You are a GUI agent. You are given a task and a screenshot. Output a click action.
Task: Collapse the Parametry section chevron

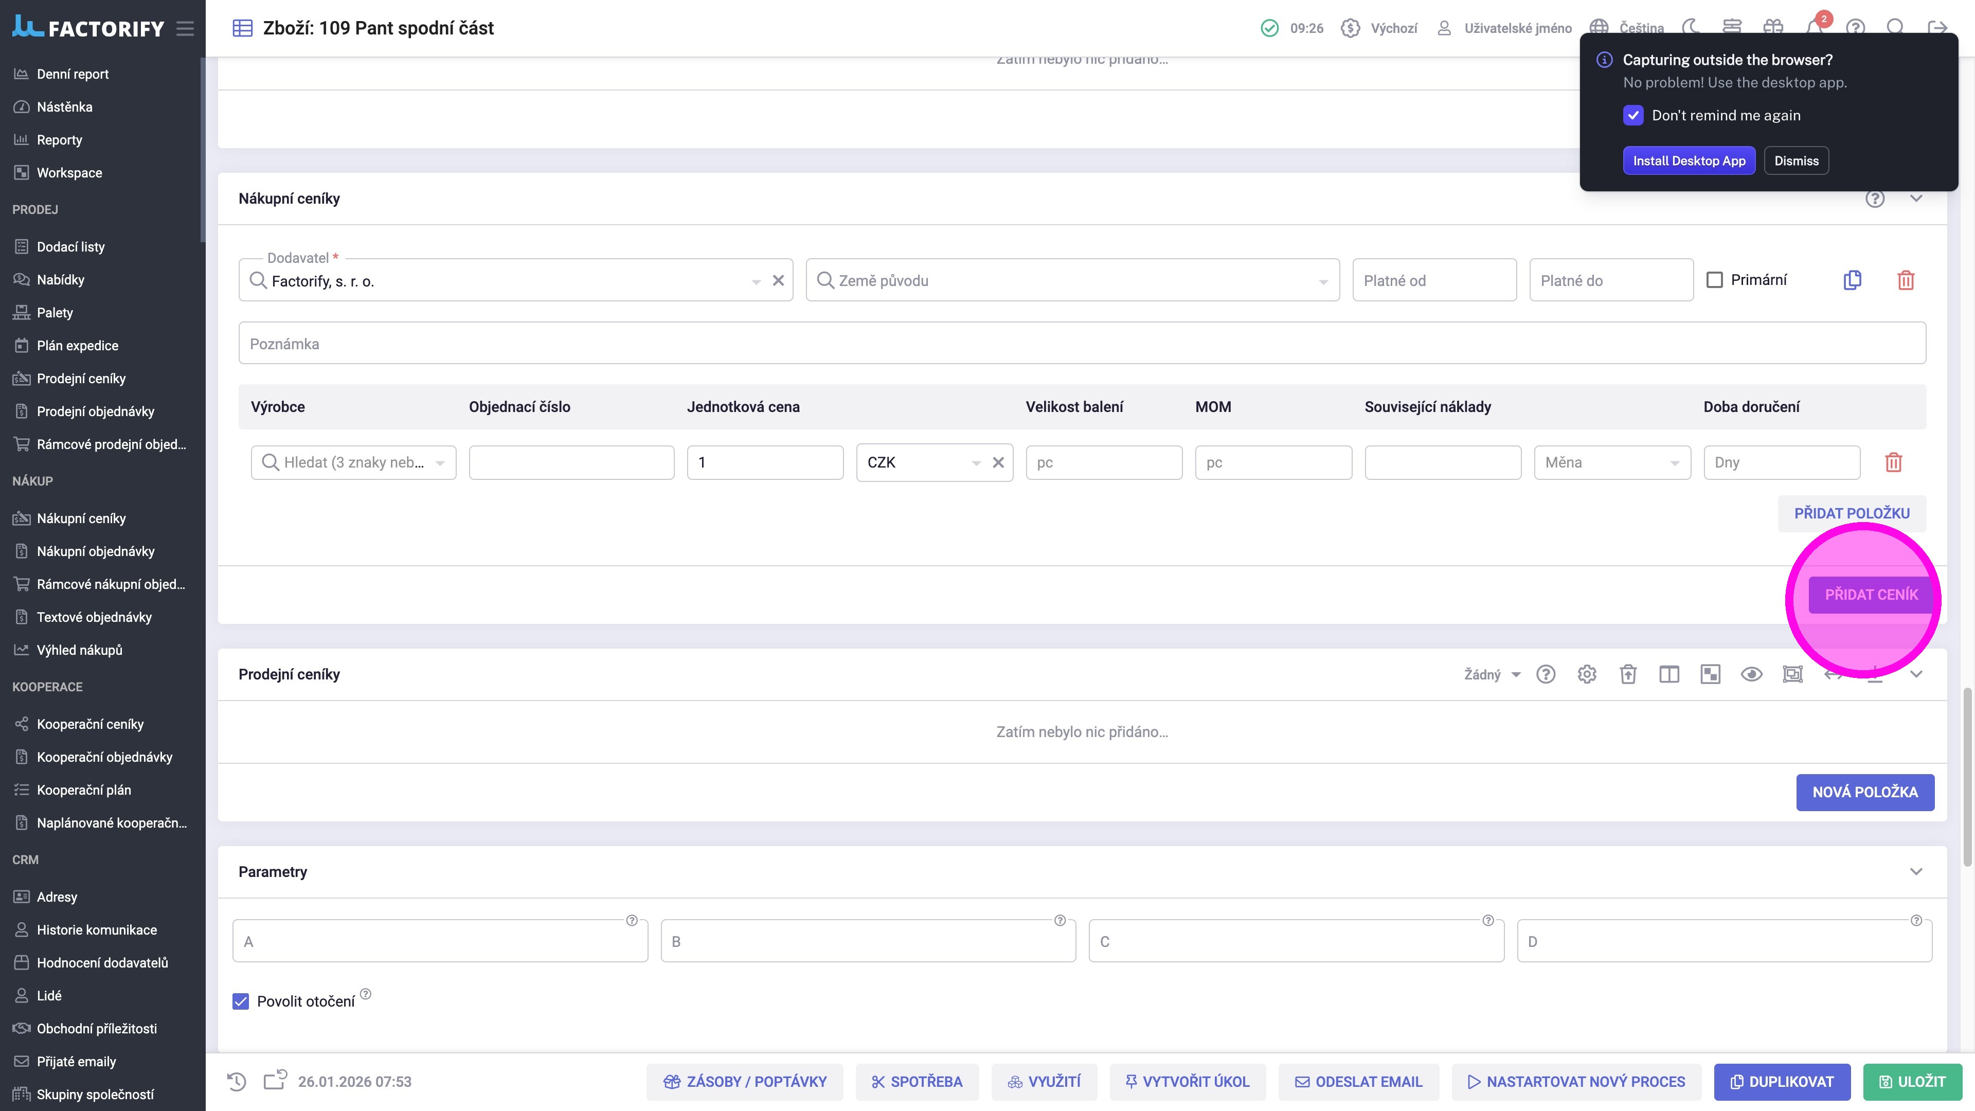coord(1915,872)
